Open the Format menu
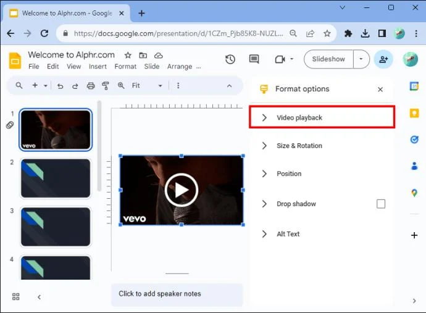Viewport: 426px width, 313px height. [x=125, y=67]
